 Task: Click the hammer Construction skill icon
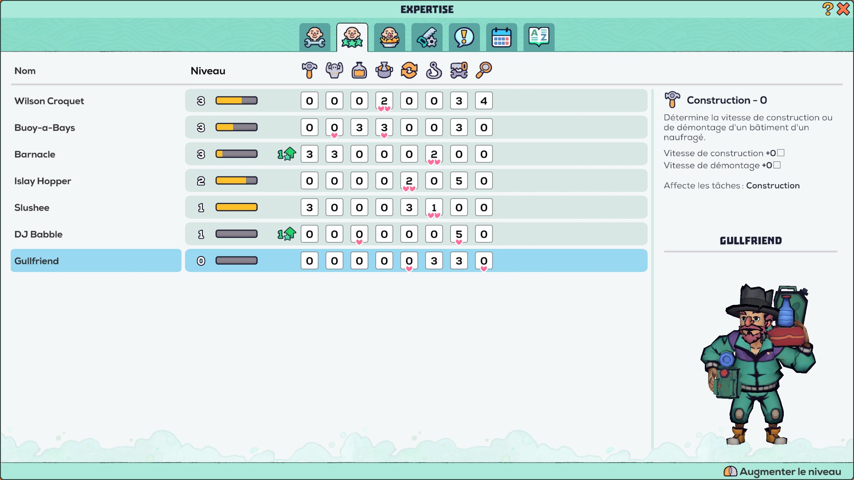(x=309, y=70)
